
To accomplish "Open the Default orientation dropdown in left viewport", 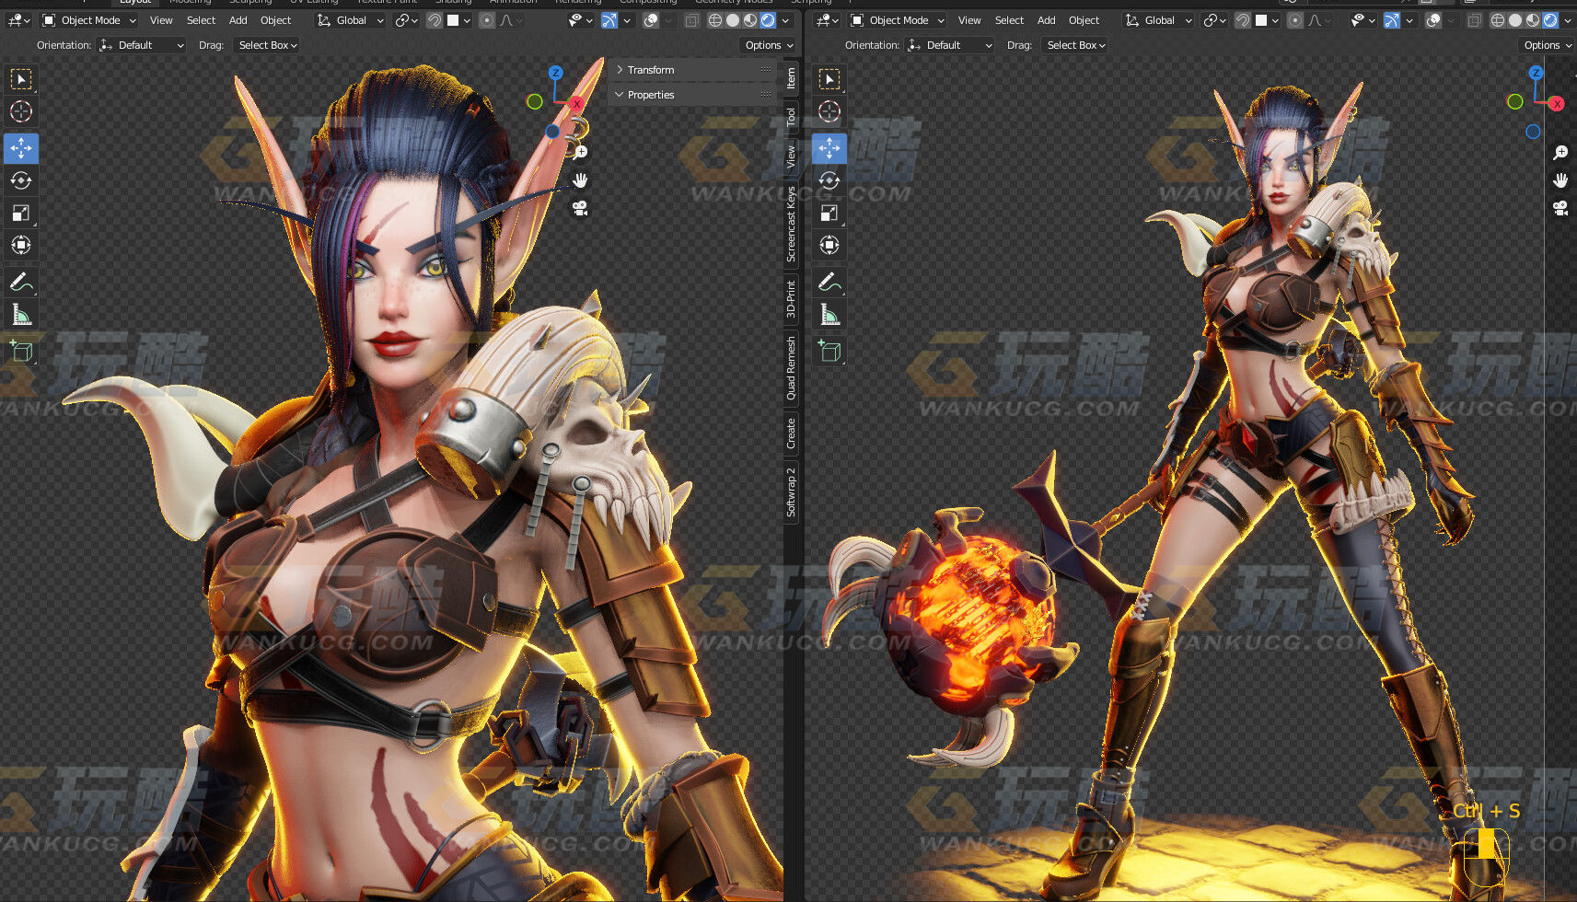I will (x=142, y=45).
